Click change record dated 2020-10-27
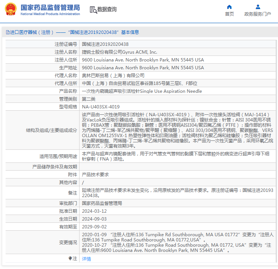Image resolution: width=278 pixels, height=269 pixels. [177, 248]
